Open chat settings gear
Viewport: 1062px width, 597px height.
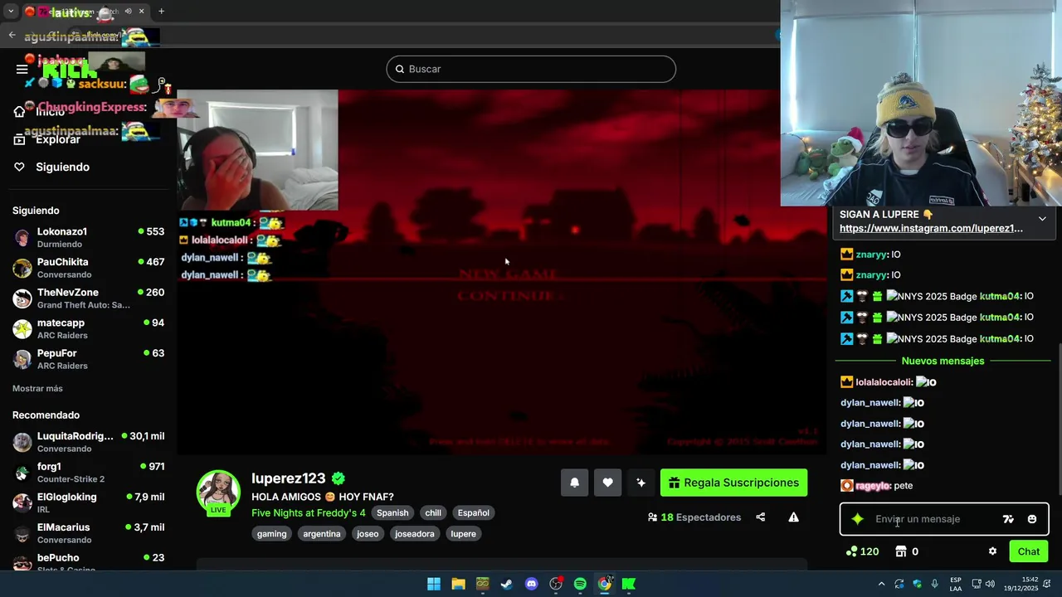tap(992, 551)
